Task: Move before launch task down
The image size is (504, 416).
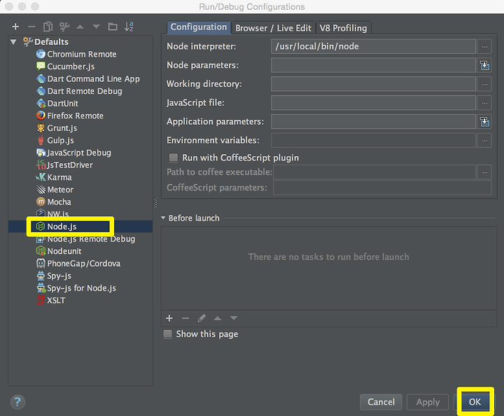Action: click(234, 318)
